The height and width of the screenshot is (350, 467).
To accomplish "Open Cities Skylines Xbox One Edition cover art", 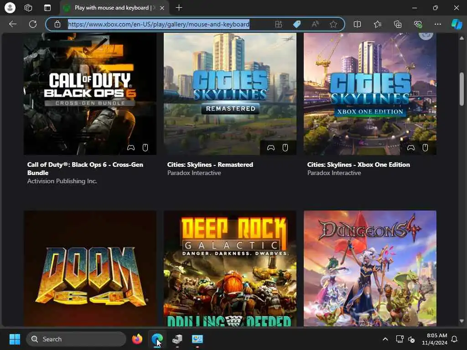I will click(x=370, y=94).
